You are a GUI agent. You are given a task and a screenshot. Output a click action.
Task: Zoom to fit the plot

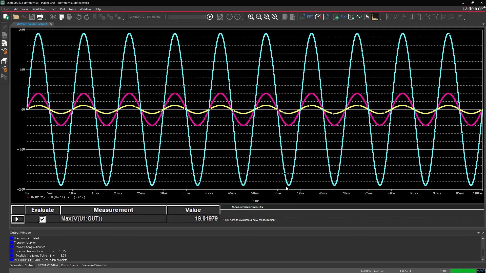click(275, 17)
